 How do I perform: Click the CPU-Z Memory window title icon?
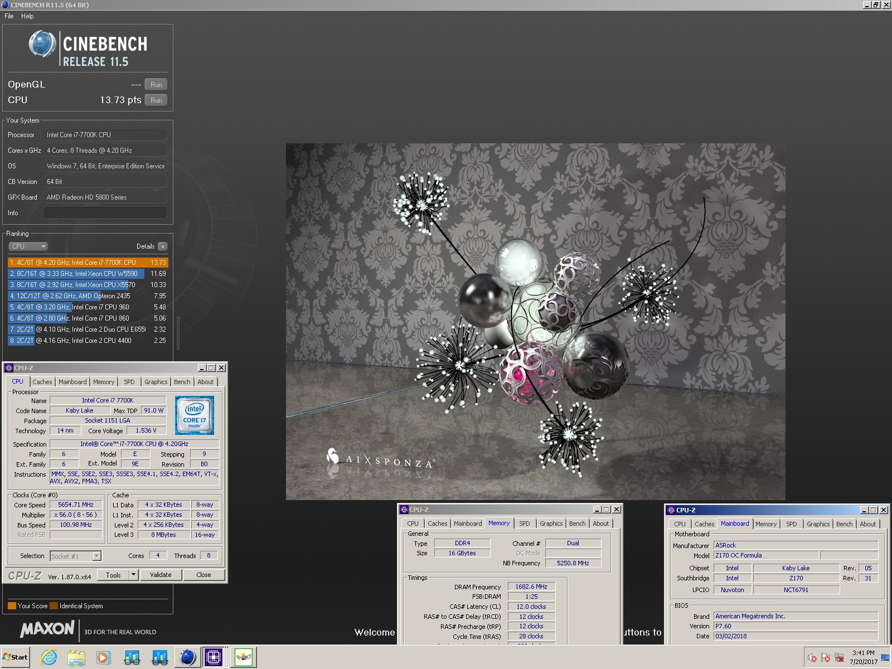pyautogui.click(x=404, y=510)
